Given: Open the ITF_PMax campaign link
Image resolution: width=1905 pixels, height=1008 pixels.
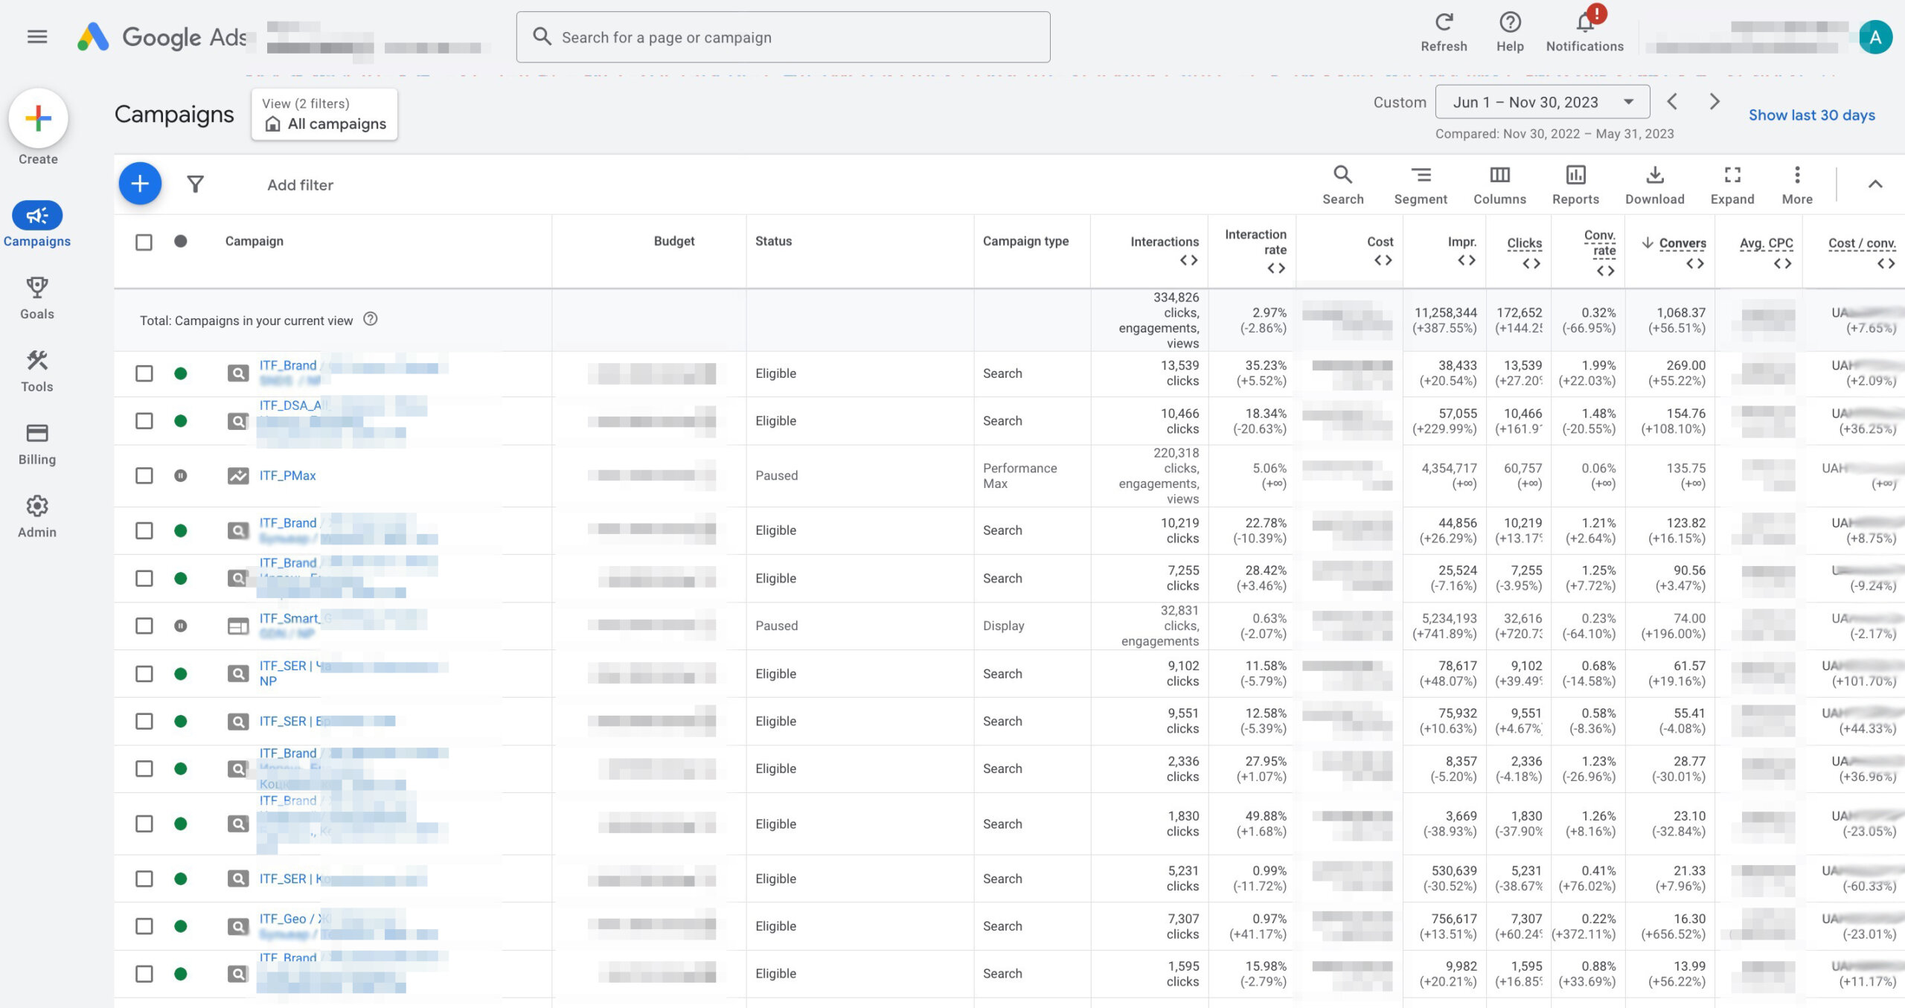Looking at the screenshot, I should [287, 475].
